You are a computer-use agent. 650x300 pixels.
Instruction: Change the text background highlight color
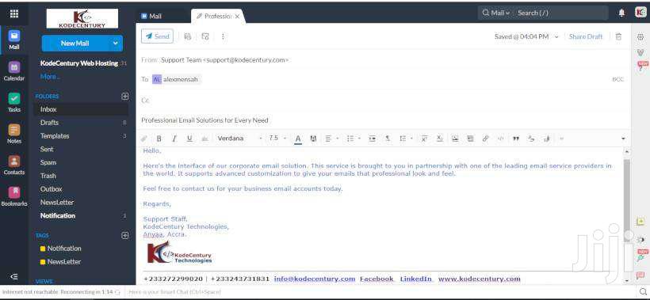coord(313,139)
